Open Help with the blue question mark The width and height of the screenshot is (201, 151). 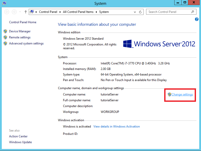(197, 19)
